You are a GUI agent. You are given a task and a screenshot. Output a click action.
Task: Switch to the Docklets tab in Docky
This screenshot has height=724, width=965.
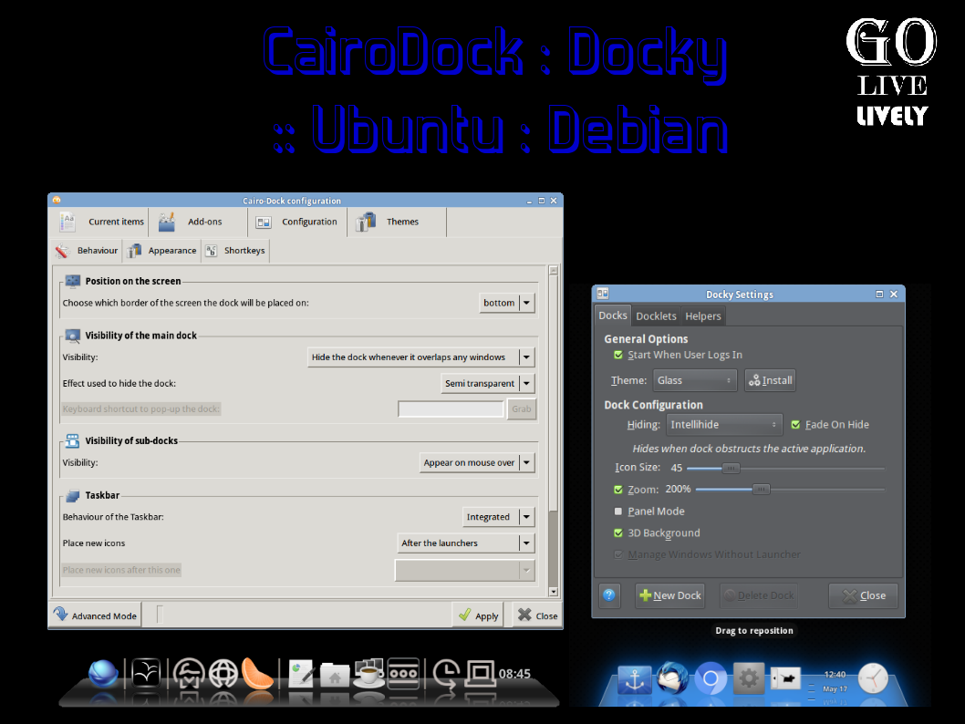[x=657, y=315]
